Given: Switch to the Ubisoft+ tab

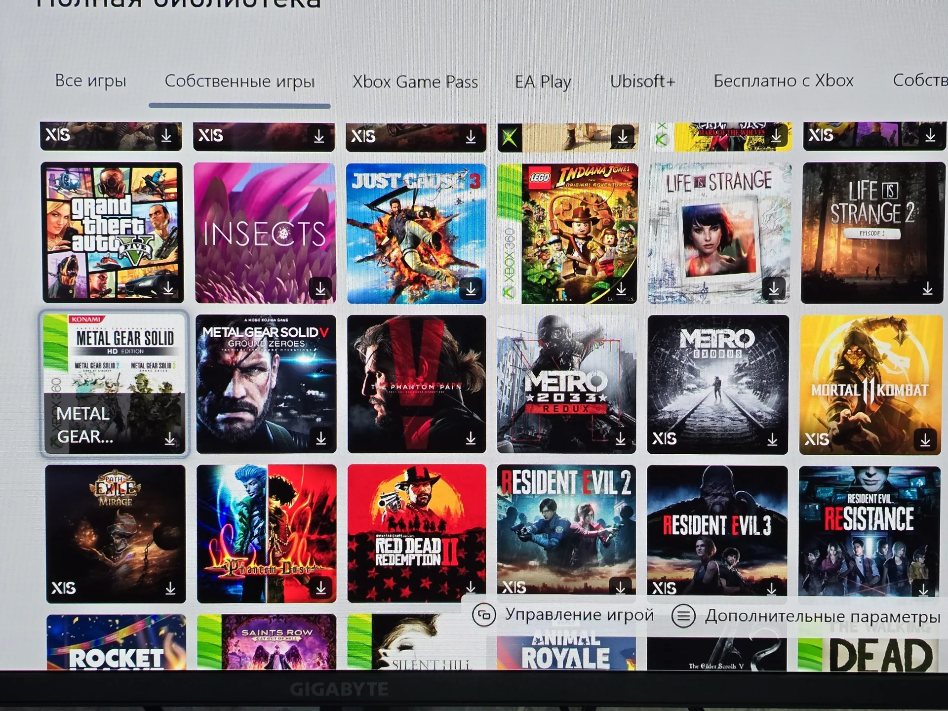Looking at the screenshot, I should click(x=642, y=81).
